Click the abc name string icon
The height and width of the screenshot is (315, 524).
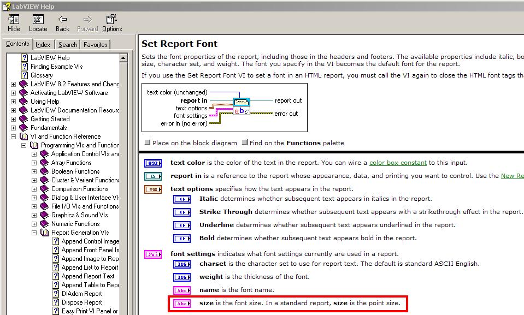coord(182,289)
